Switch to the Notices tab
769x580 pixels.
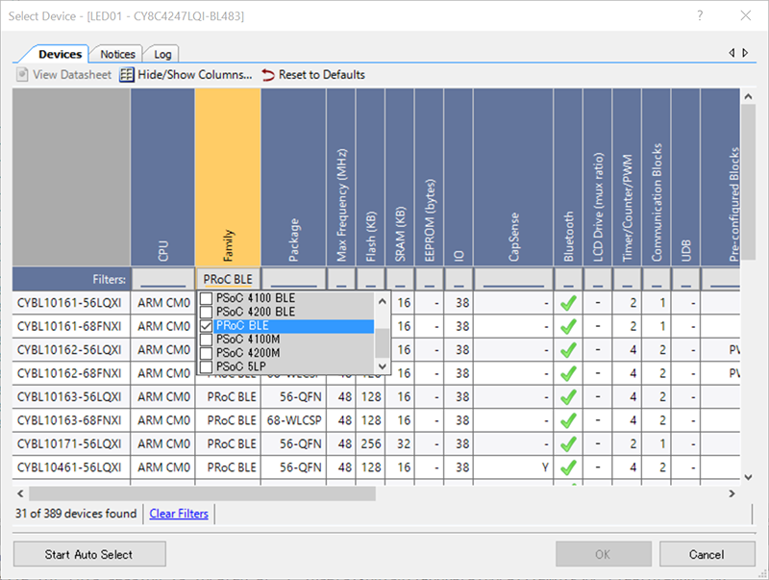pos(117,54)
